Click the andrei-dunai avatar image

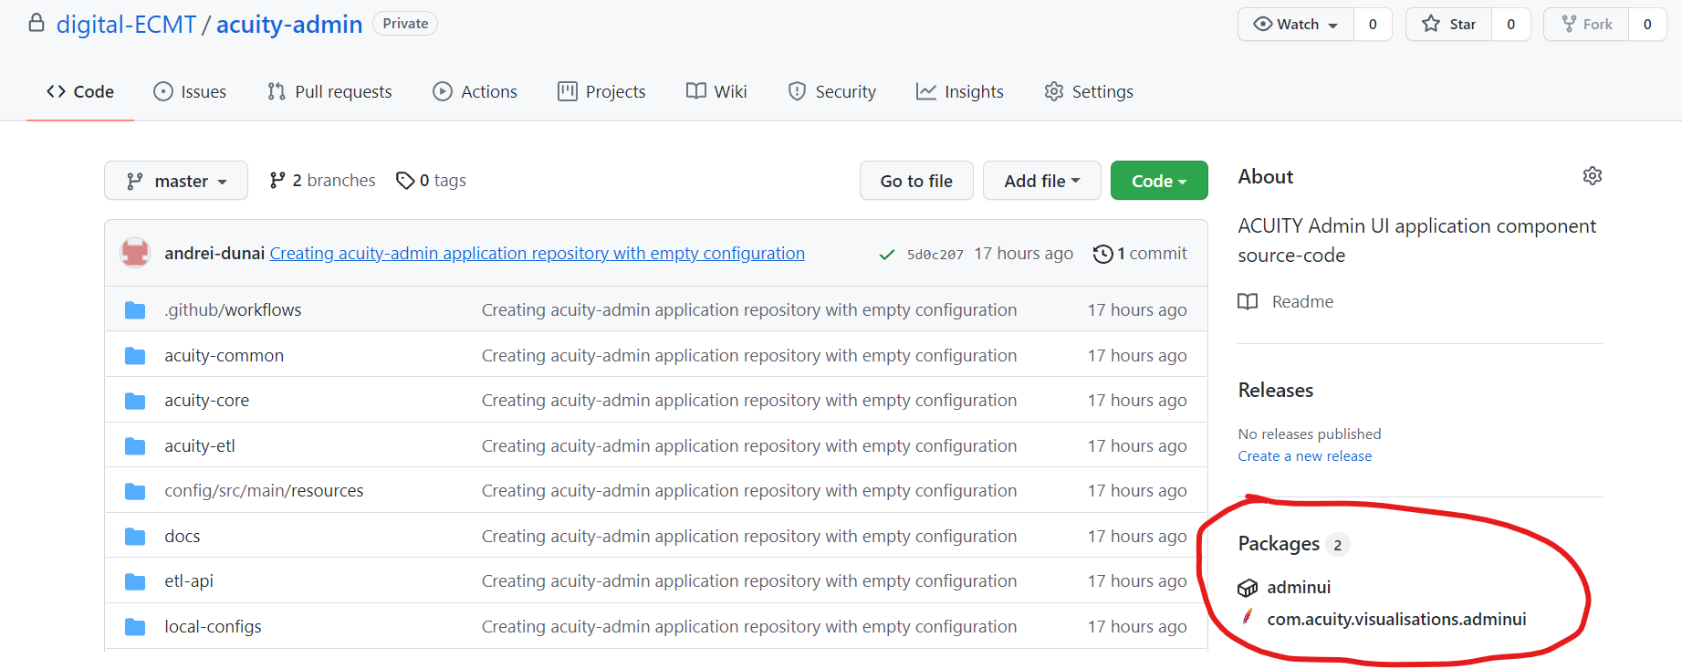(135, 253)
